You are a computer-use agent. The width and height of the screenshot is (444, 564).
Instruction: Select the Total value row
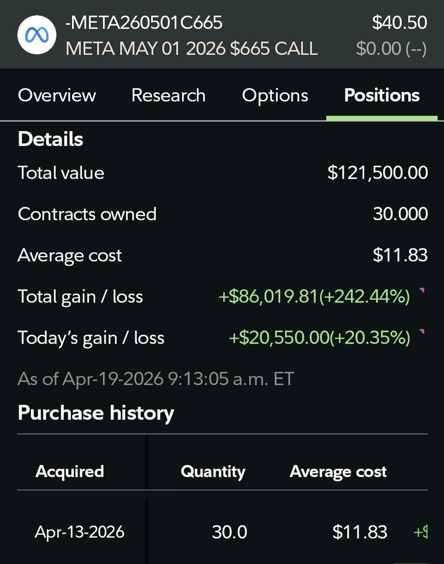point(222,172)
